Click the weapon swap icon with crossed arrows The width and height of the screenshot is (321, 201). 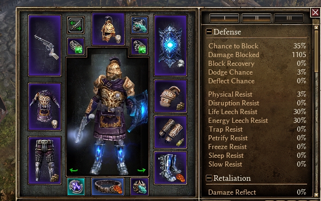(76, 25)
